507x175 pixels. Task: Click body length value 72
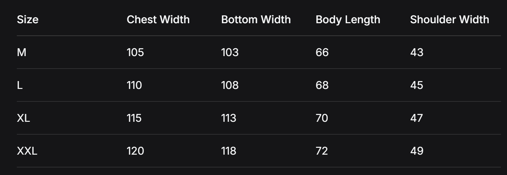(322, 151)
